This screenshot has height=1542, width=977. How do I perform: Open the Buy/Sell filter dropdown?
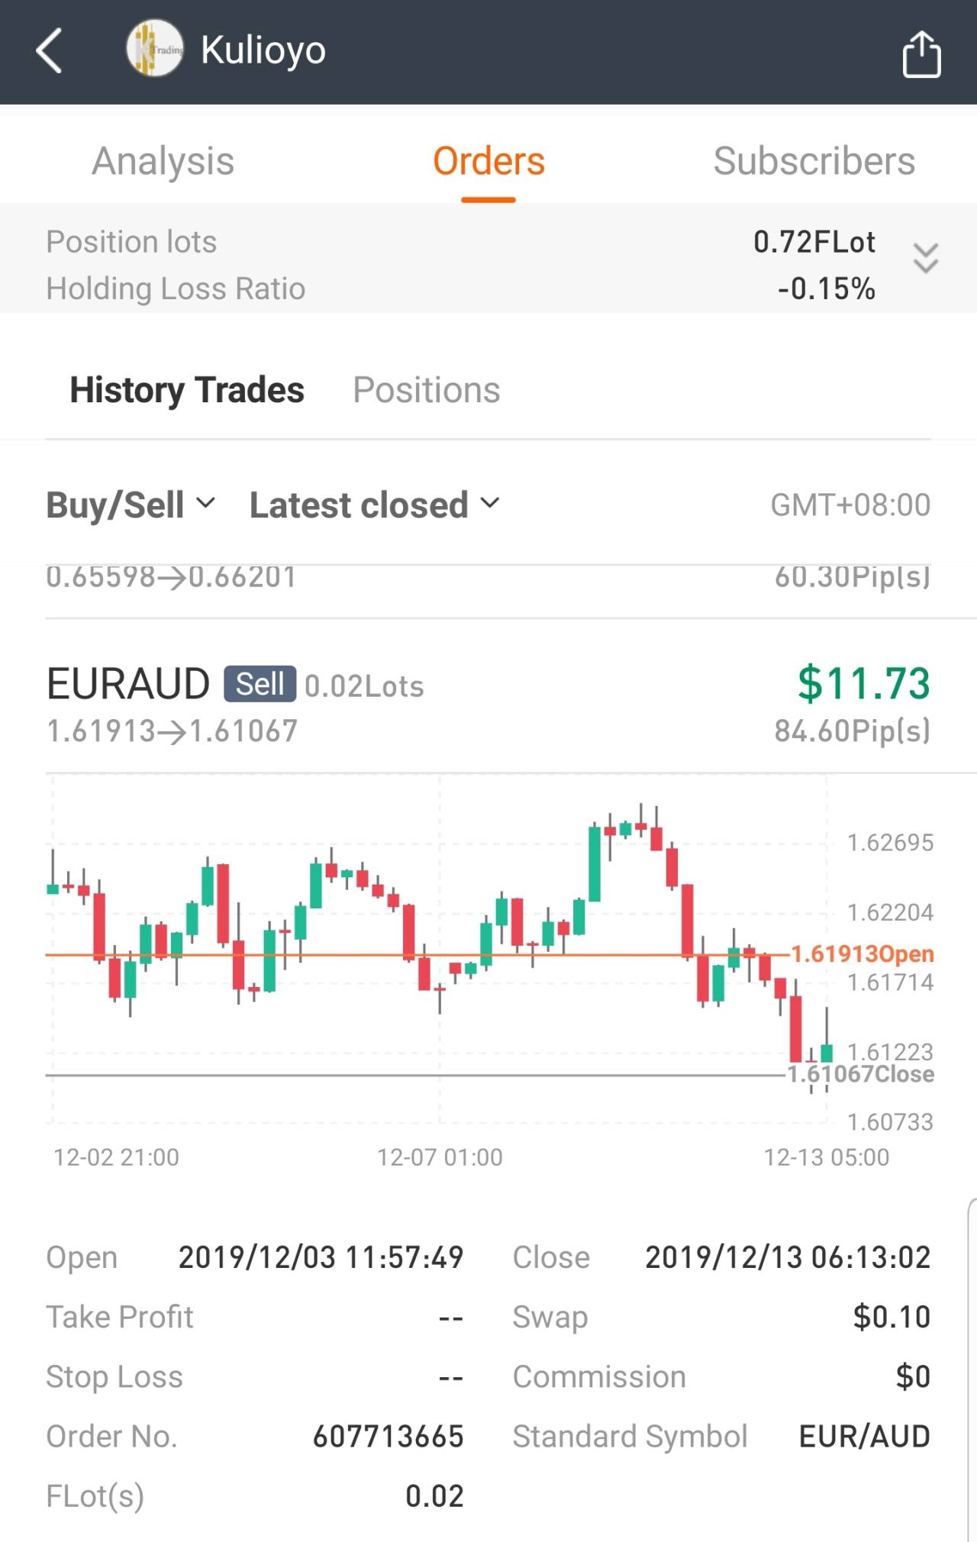click(131, 505)
